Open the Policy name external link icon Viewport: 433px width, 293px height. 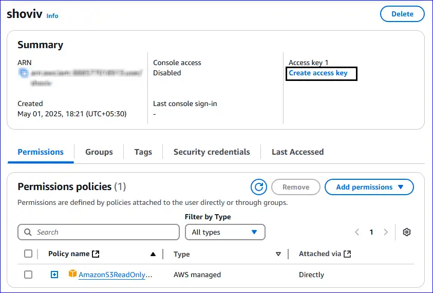(96, 254)
